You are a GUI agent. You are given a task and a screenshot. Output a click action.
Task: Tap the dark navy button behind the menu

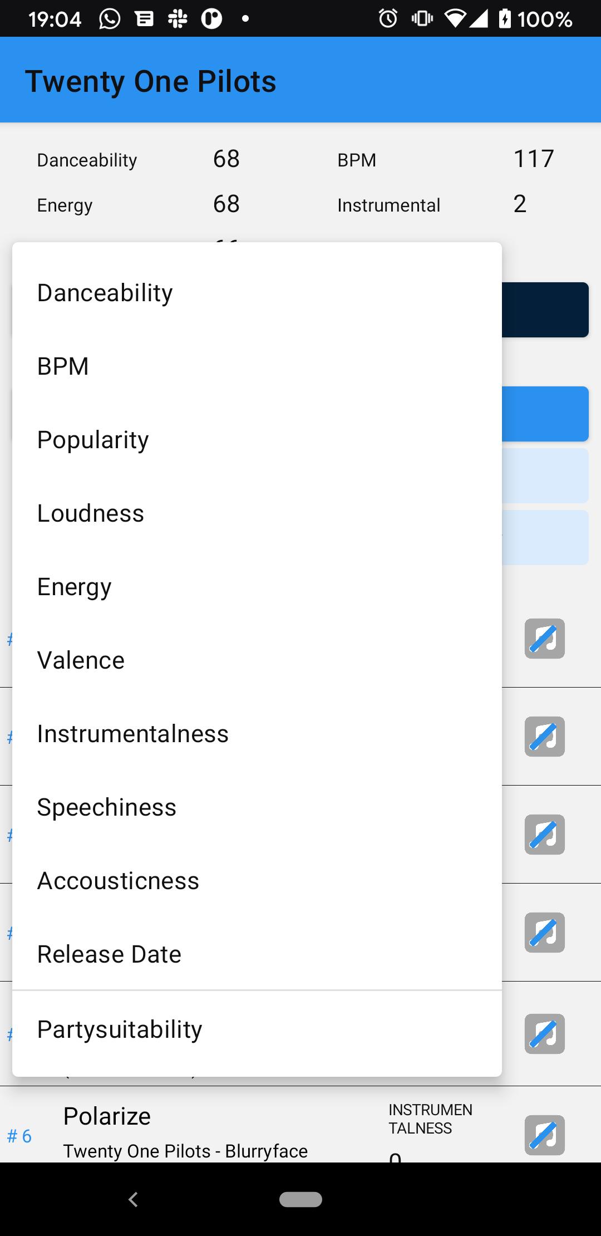(x=545, y=310)
